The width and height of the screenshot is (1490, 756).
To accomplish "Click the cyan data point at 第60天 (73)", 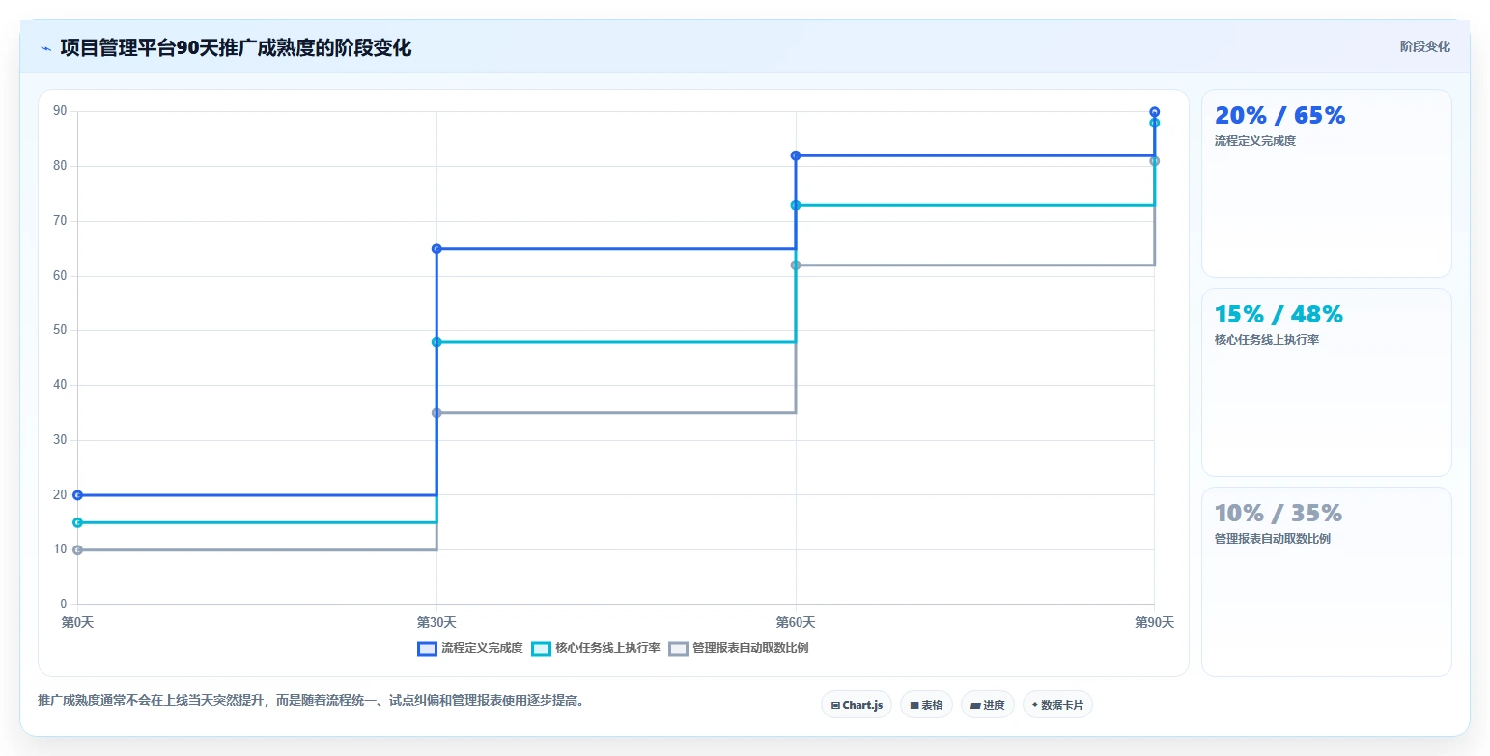I will (796, 205).
